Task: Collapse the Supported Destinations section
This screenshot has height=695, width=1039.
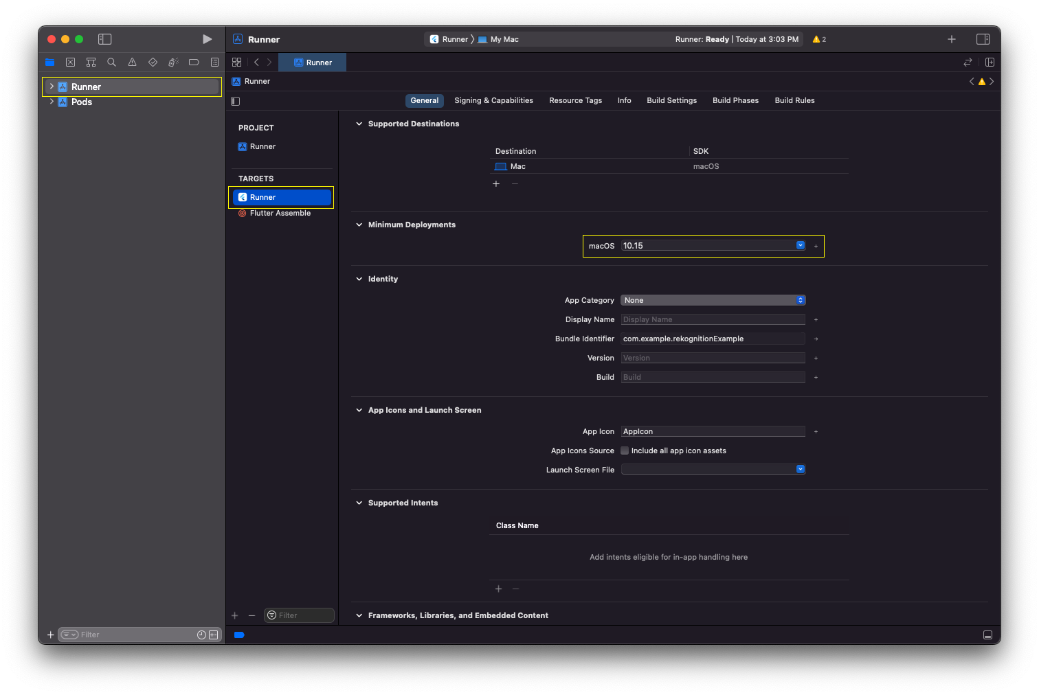Action: tap(359, 124)
